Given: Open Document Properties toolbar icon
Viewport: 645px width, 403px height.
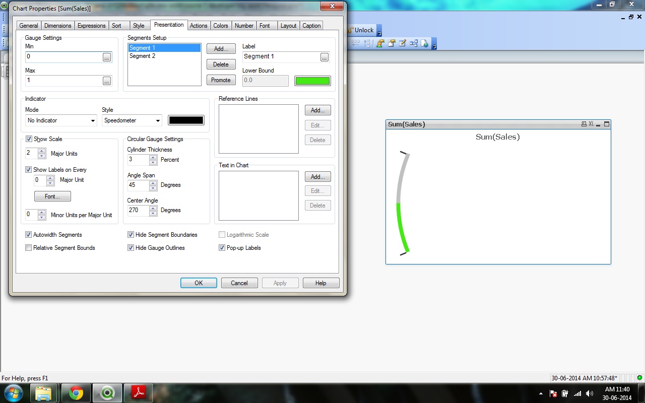Looking at the screenshot, I should (391, 43).
